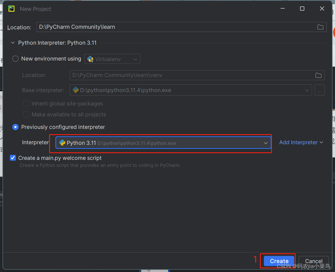
Task: Click the 'New Project' title text
Action: tap(35, 9)
